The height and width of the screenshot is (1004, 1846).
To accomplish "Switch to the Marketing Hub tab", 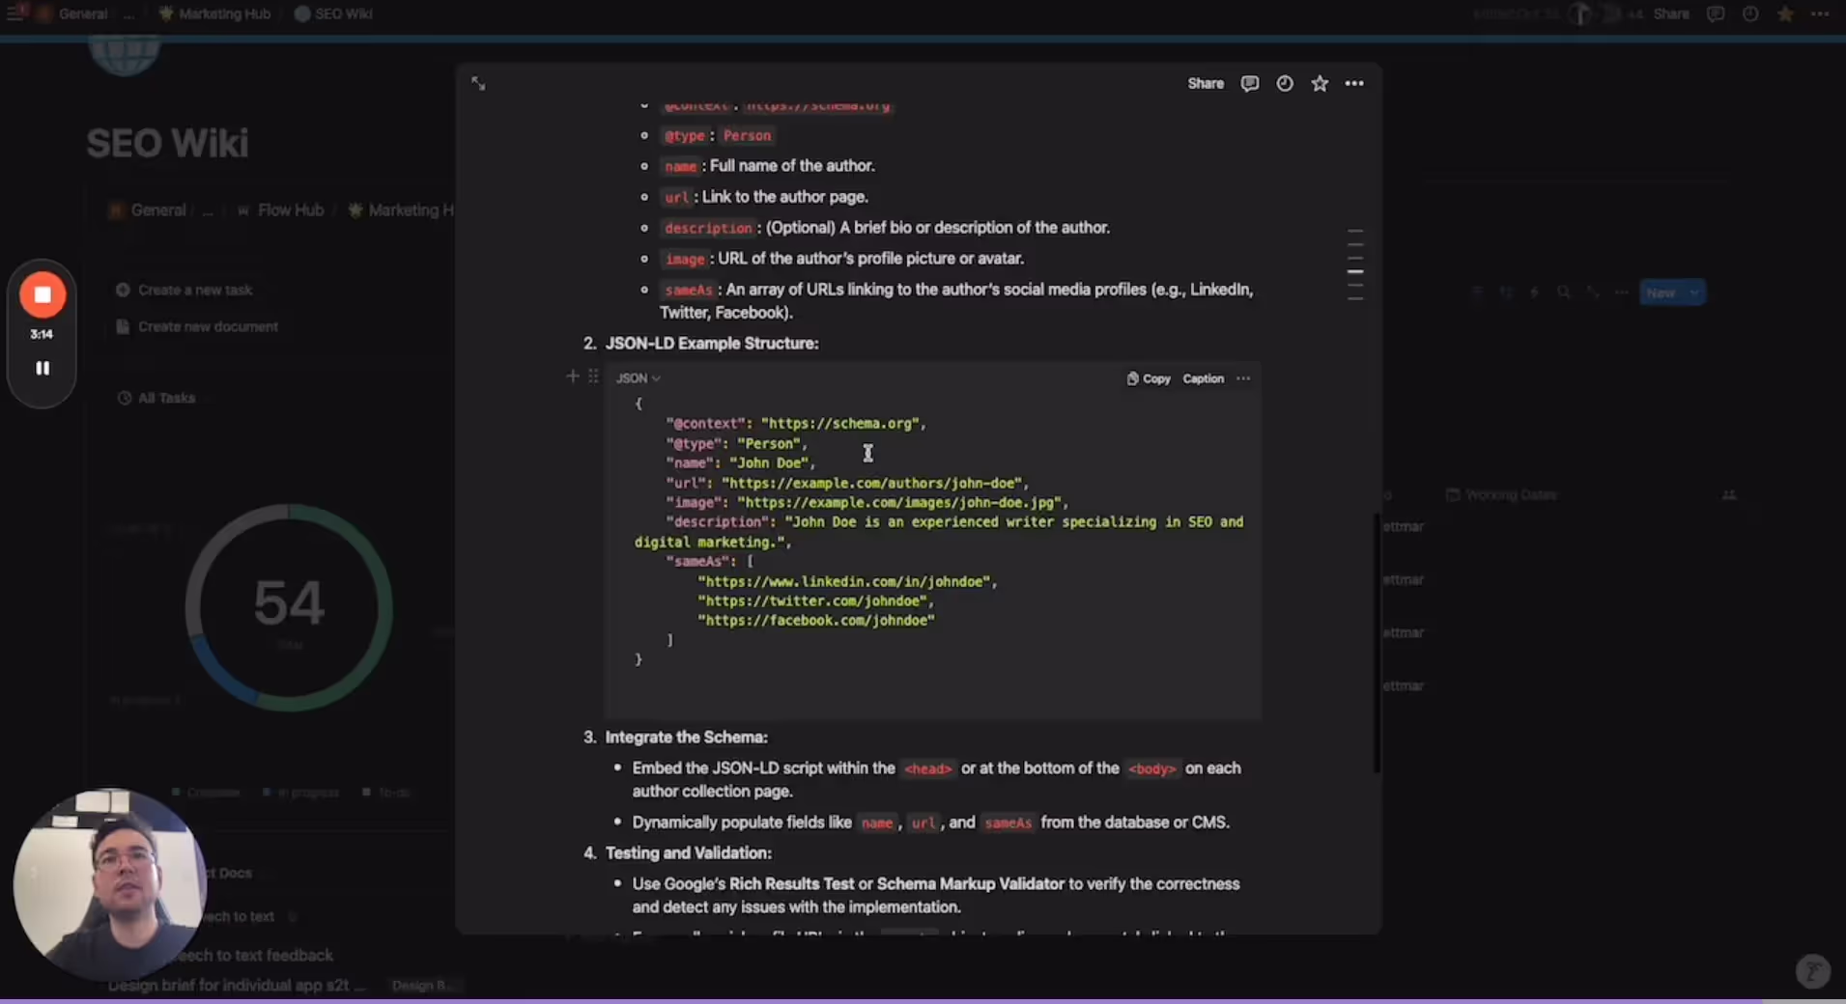I will [x=214, y=14].
